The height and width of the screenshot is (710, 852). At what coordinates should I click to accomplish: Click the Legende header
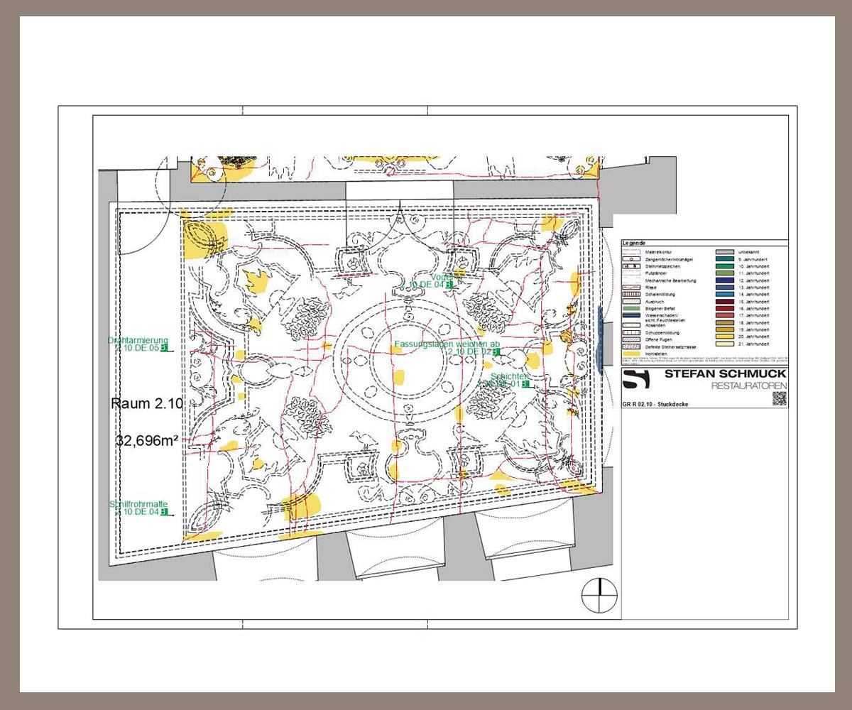(634, 243)
